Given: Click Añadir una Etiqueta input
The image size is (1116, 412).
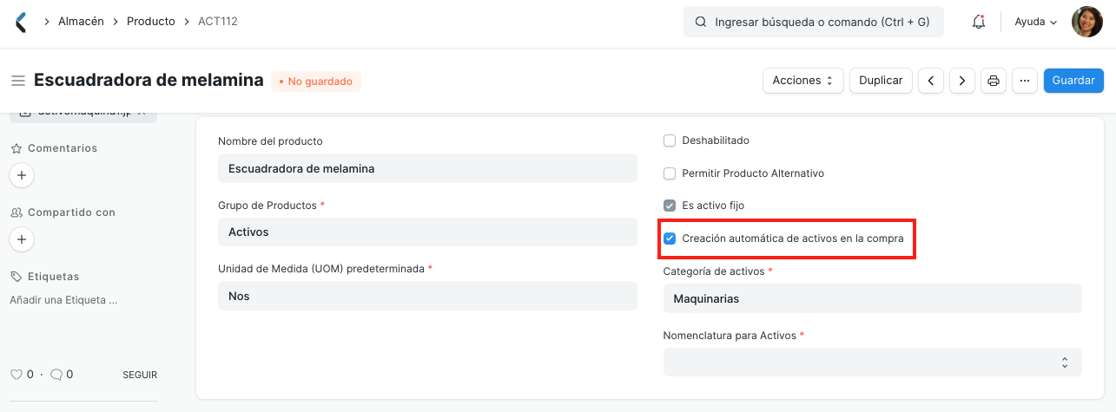Looking at the screenshot, I should coord(63,300).
